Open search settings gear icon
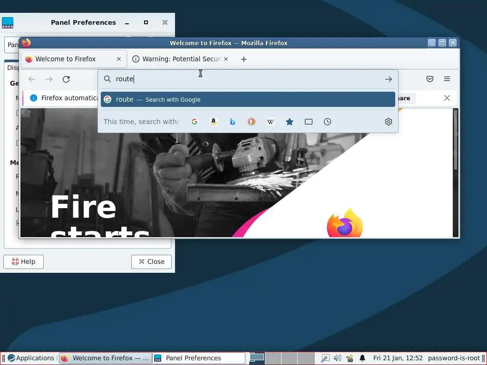 click(x=388, y=122)
